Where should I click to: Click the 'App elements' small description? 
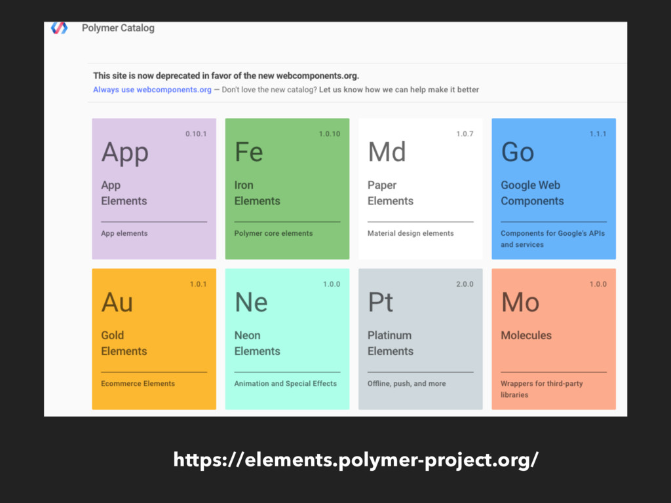[x=124, y=234]
